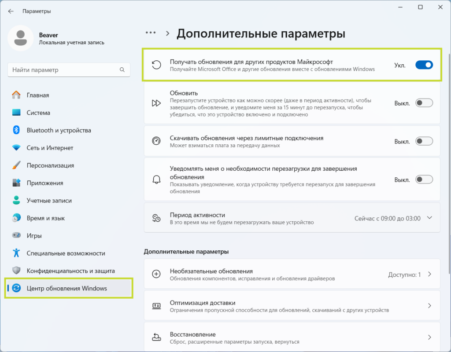Click 'Сейчас с 09:00 до 03:00' value
Viewport: 451px width, 352px height.
(x=388, y=218)
